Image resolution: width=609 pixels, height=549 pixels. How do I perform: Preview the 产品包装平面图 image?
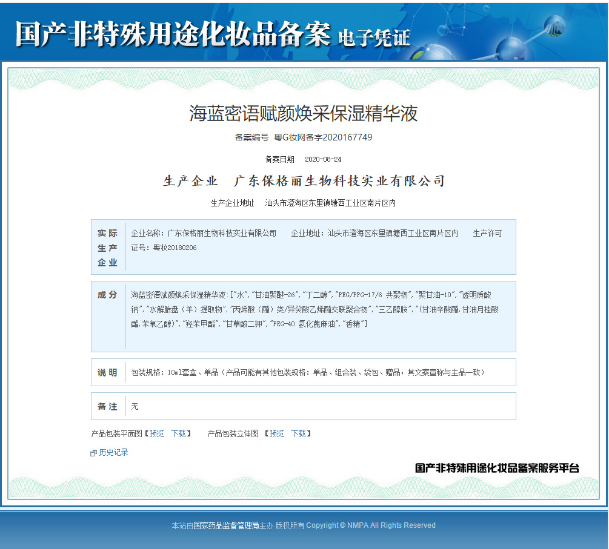[x=156, y=433]
